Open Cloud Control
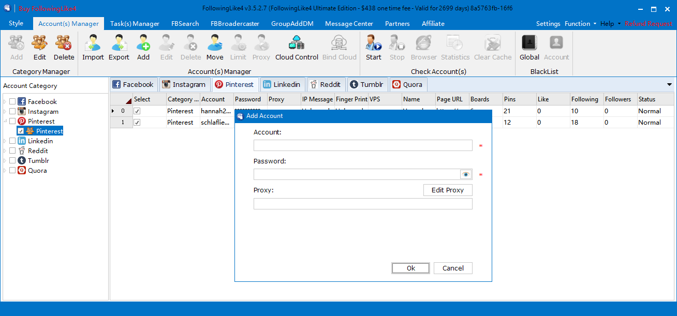Screen dimensions: 677x316 tap(297, 48)
